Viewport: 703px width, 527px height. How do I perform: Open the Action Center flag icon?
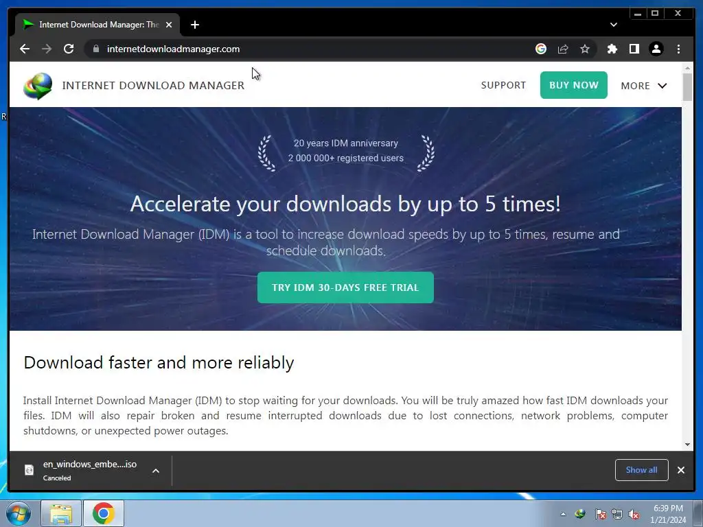600,514
